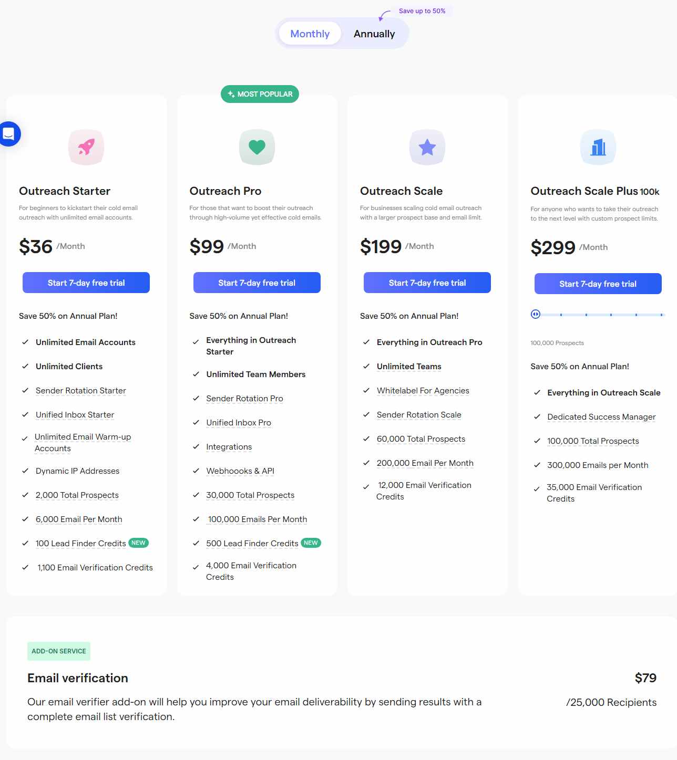Click the purple star icon on Outreach Scale

pyautogui.click(x=427, y=148)
